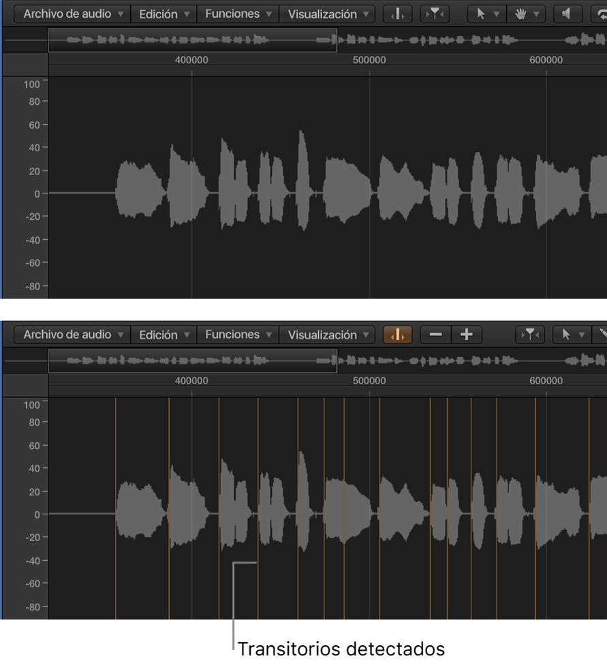Expand pointer tool dropdown arrow in lower editor
Viewport: 607px width, 665px height.
point(582,335)
